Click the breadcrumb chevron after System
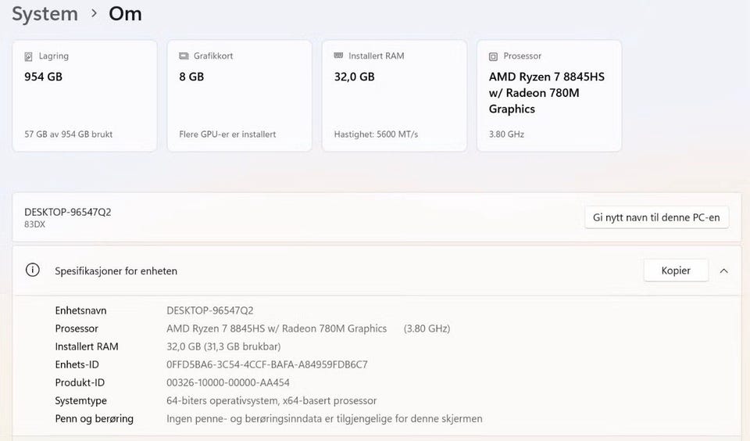The height and width of the screenshot is (441, 750). tap(94, 14)
